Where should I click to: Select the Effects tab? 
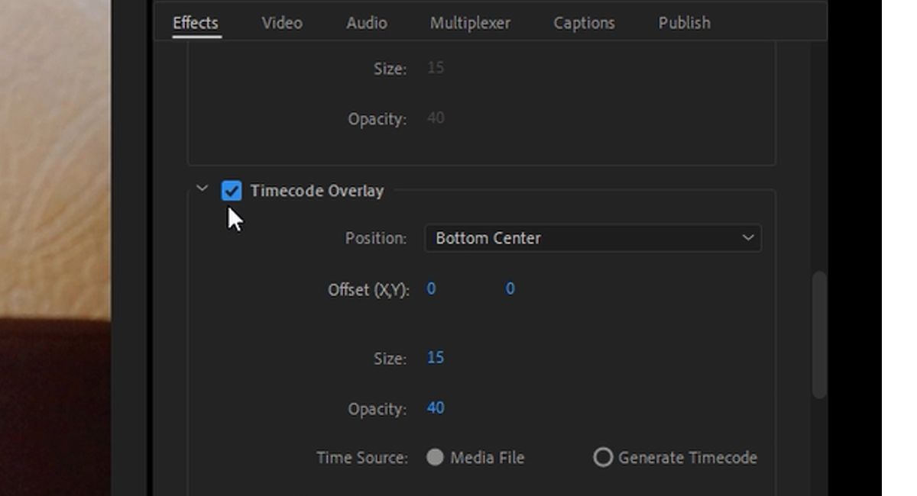195,23
